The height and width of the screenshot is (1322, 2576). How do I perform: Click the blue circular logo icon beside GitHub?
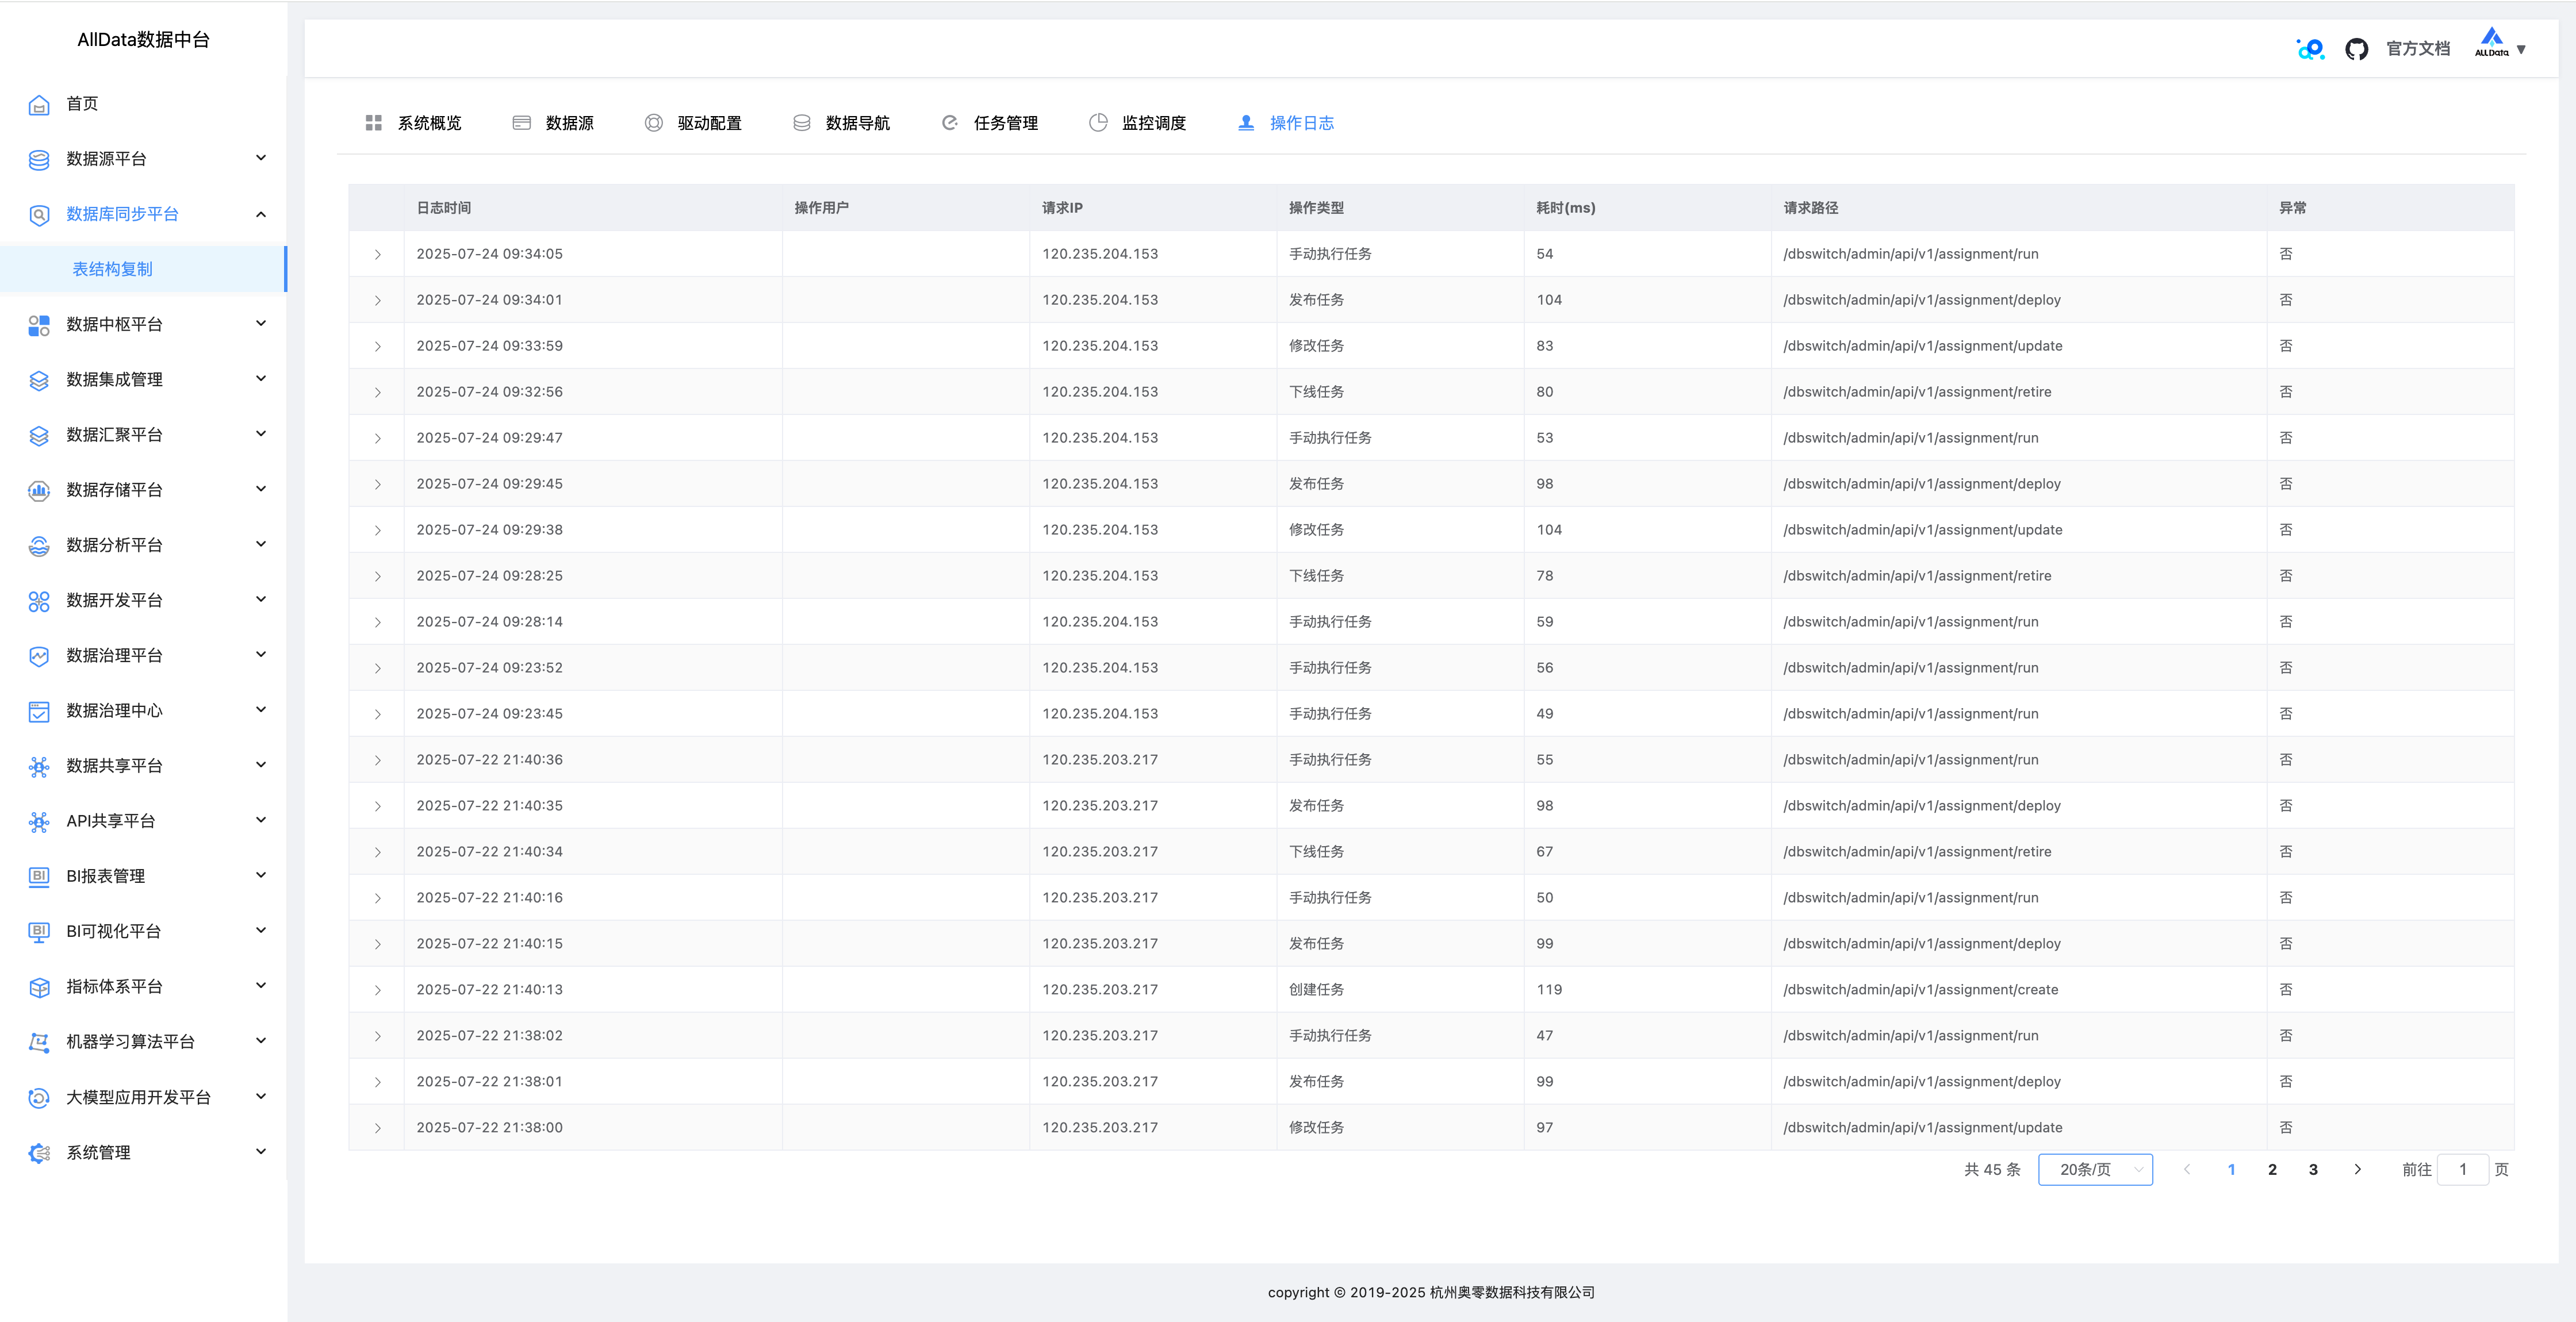2311,49
